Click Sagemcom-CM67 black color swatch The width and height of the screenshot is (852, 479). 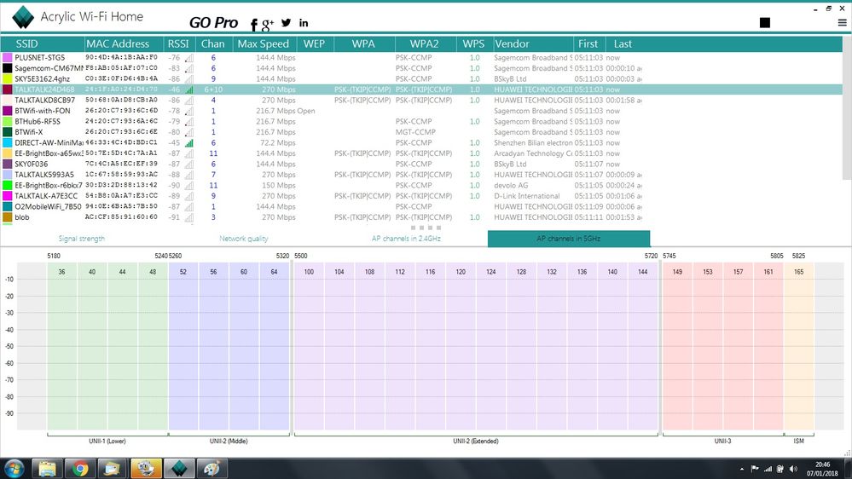point(7,68)
